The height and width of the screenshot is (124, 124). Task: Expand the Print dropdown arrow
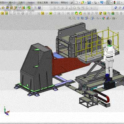coord(98,3)
